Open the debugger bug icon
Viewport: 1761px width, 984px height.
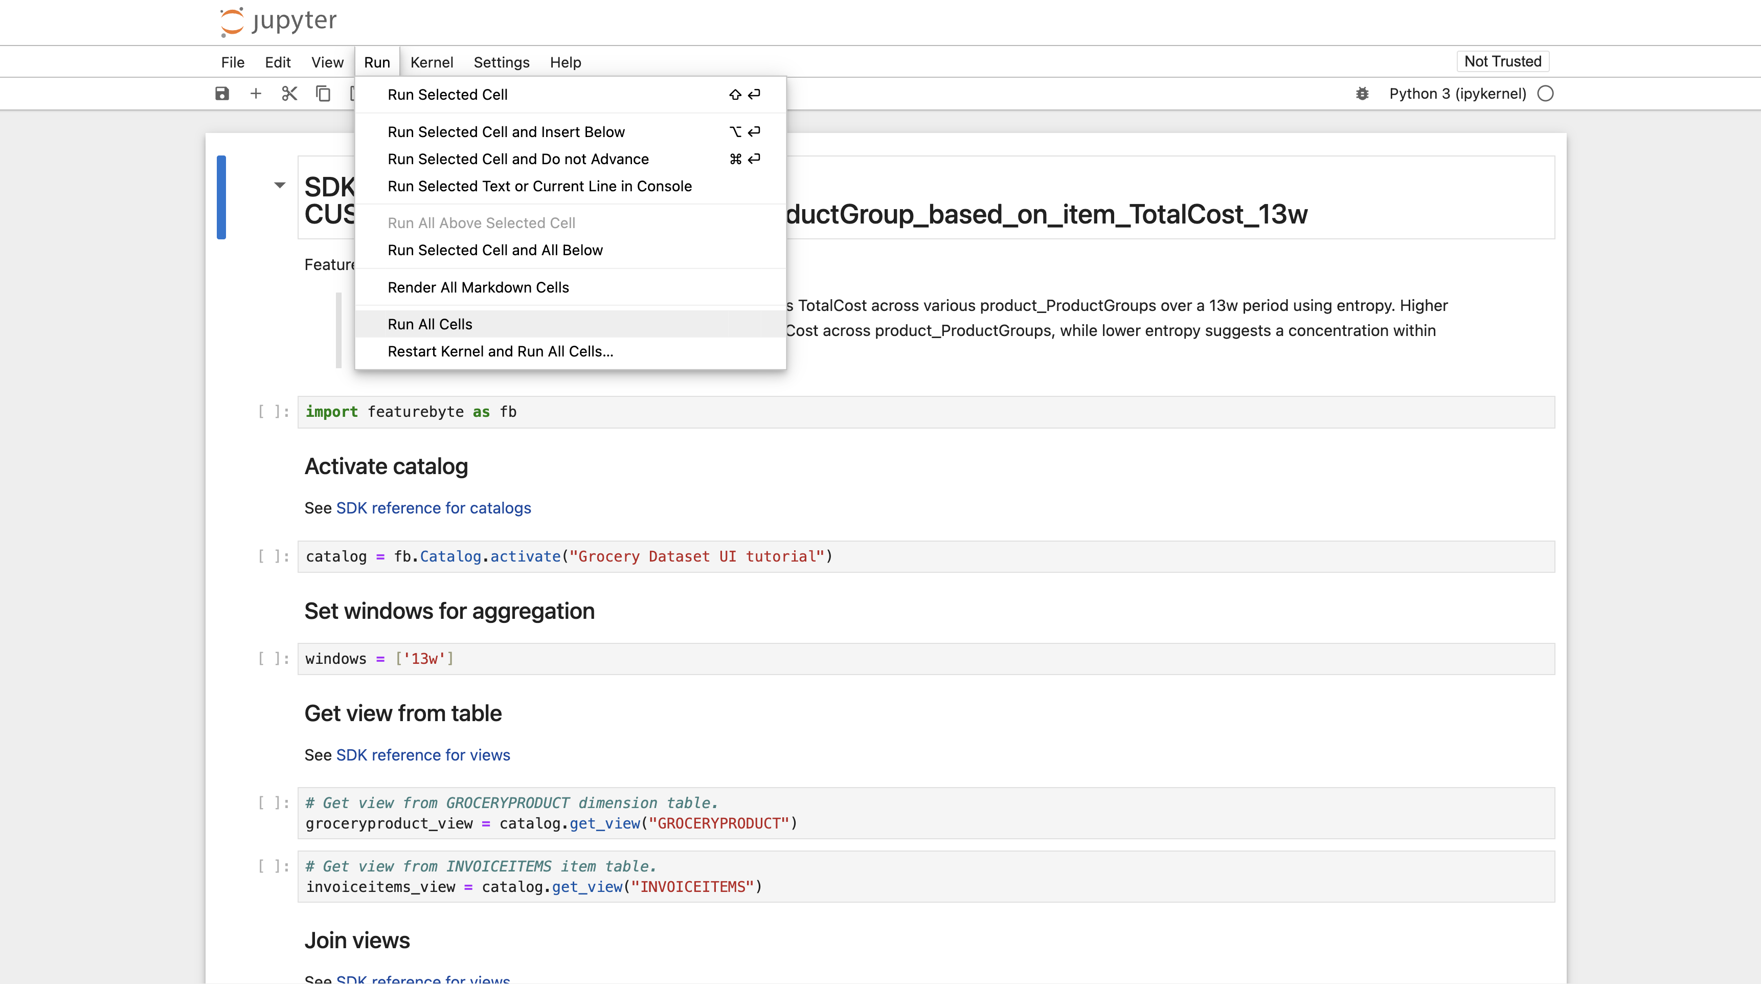[x=1362, y=94]
